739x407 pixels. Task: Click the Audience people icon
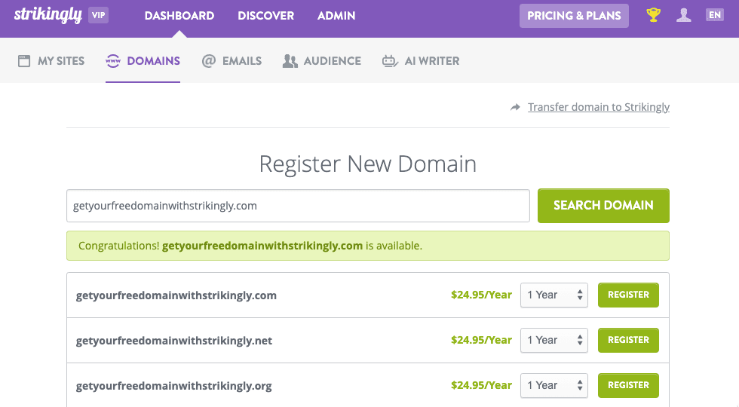pos(290,61)
